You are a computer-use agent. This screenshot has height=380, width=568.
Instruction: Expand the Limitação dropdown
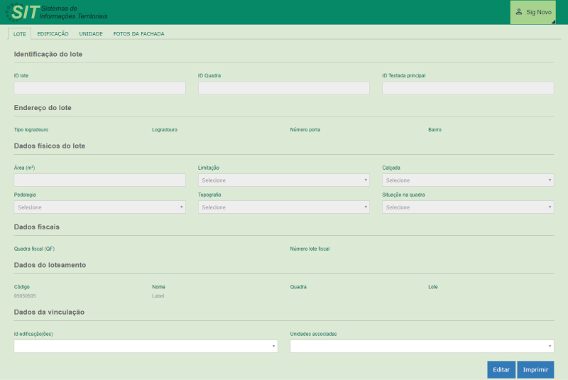(283, 180)
